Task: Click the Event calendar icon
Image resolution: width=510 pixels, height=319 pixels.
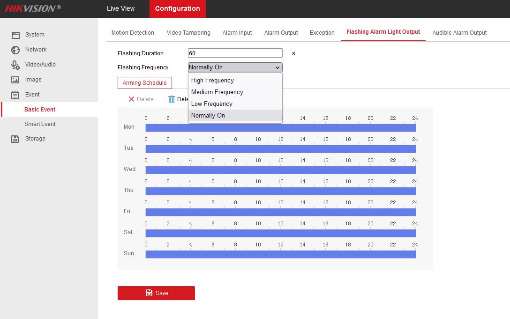Action: [x=15, y=95]
